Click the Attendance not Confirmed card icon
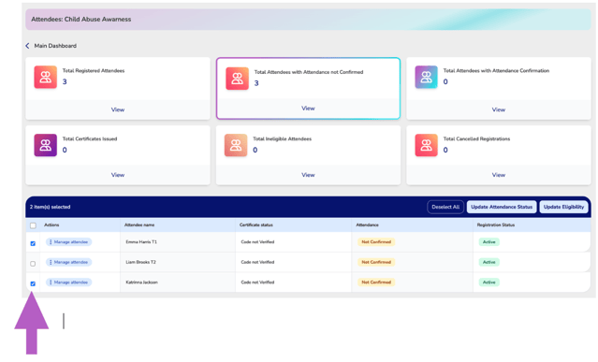 click(237, 79)
